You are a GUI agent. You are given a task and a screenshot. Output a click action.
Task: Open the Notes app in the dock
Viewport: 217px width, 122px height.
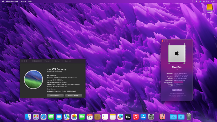coord(113,117)
